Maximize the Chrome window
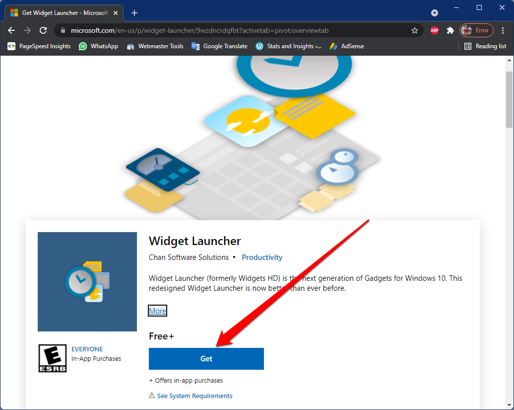514x410 pixels. [479, 7]
